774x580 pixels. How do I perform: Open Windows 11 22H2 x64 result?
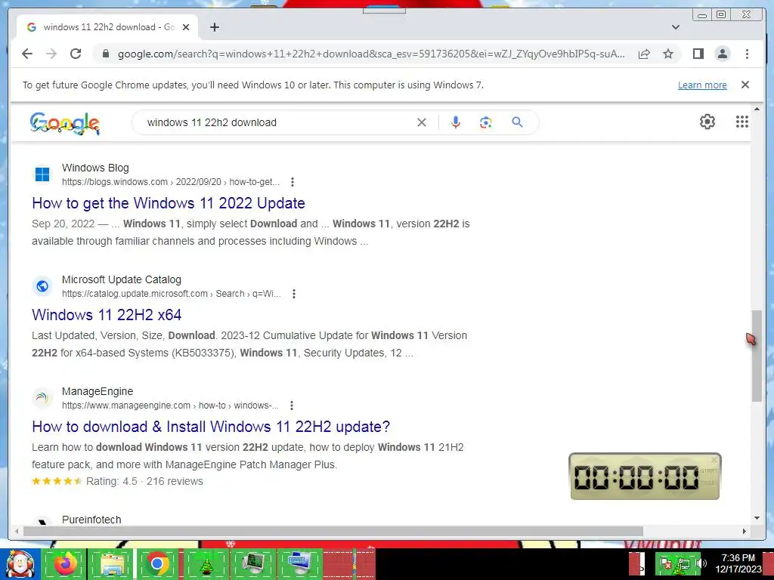tap(107, 315)
